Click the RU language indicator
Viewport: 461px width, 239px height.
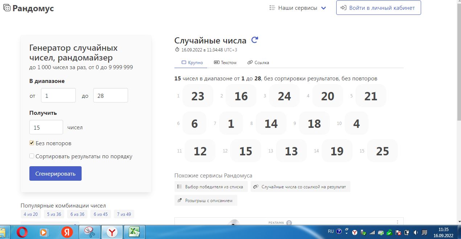pyautogui.click(x=330, y=231)
